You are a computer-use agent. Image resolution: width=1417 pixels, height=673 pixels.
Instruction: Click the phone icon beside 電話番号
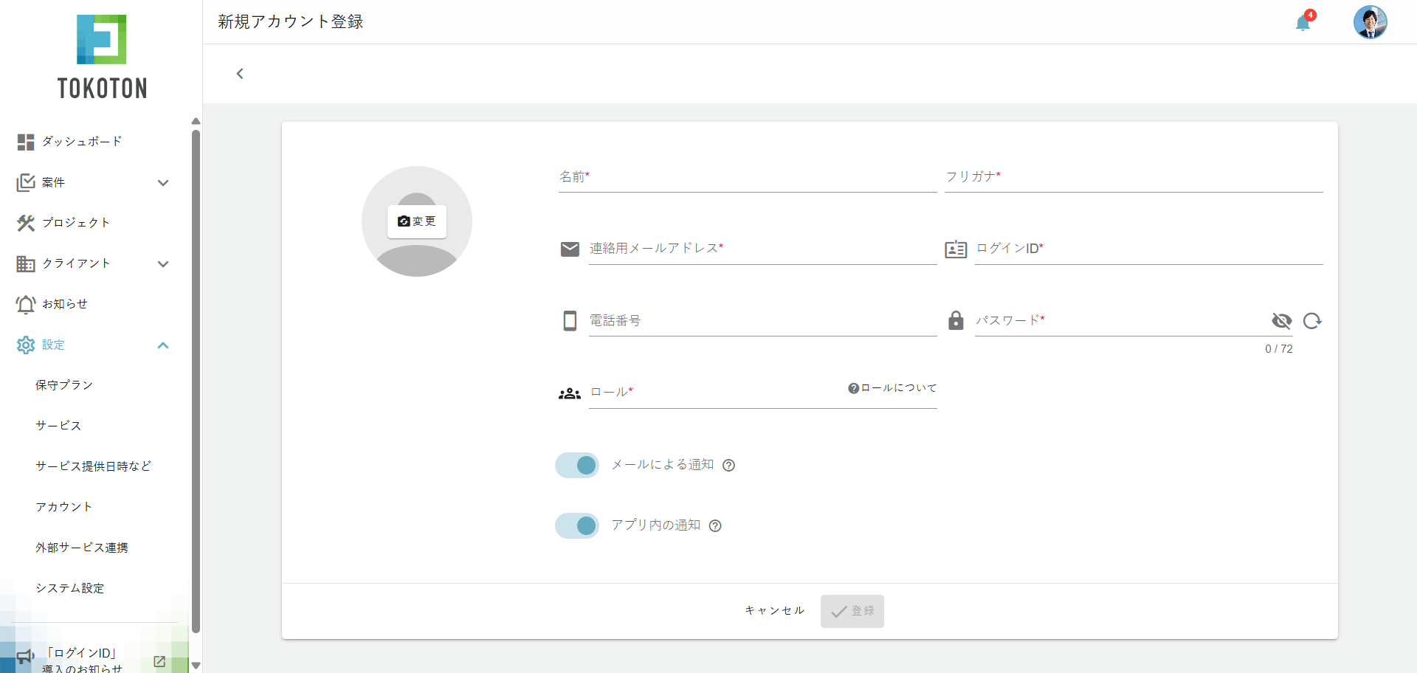[570, 321]
